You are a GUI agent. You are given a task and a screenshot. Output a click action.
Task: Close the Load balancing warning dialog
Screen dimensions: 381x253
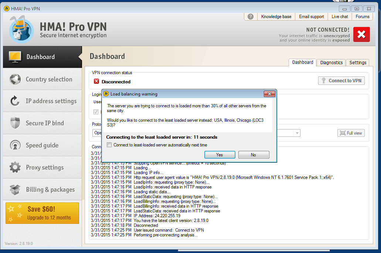coord(269,94)
